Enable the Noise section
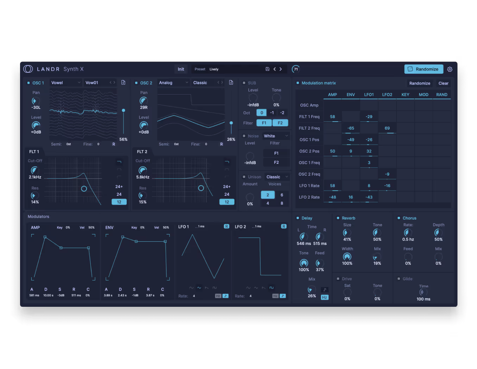The width and height of the screenshot is (477, 369). pyautogui.click(x=244, y=136)
